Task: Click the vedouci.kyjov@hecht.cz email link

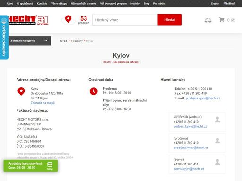Action: pos(190,126)
